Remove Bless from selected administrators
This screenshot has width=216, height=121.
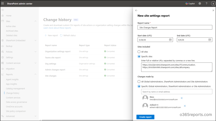pyautogui.click(x=182, y=98)
